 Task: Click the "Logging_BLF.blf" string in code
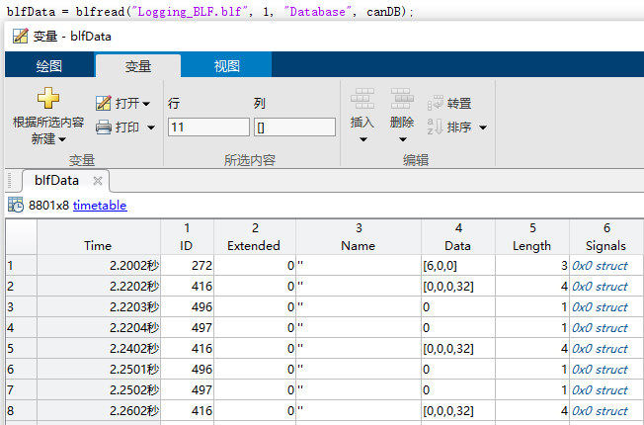tap(190, 12)
